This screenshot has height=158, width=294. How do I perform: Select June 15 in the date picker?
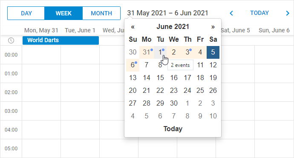tap(160, 78)
